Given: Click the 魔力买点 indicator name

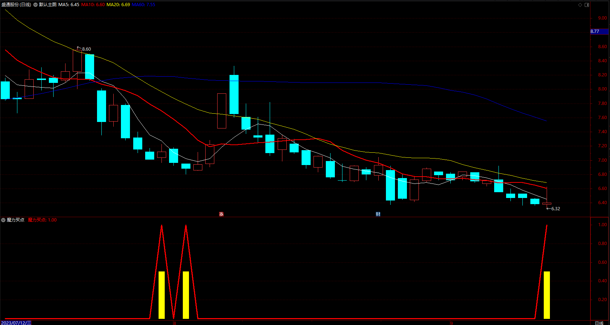Looking at the screenshot, I should tap(16, 220).
